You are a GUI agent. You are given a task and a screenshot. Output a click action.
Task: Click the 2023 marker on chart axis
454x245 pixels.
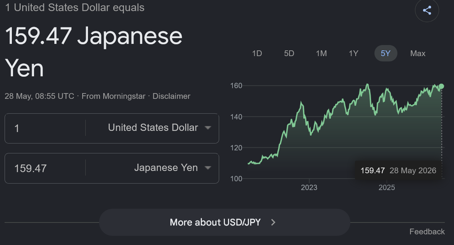point(309,187)
